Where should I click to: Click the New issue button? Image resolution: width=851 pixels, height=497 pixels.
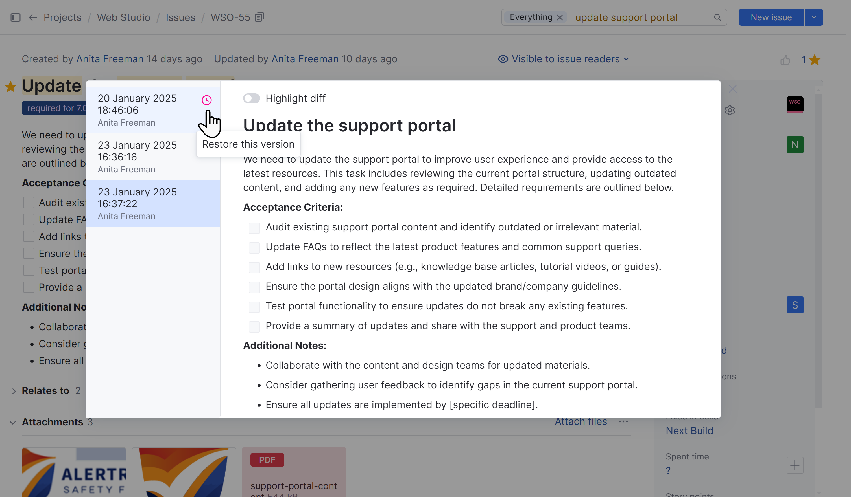click(x=771, y=17)
